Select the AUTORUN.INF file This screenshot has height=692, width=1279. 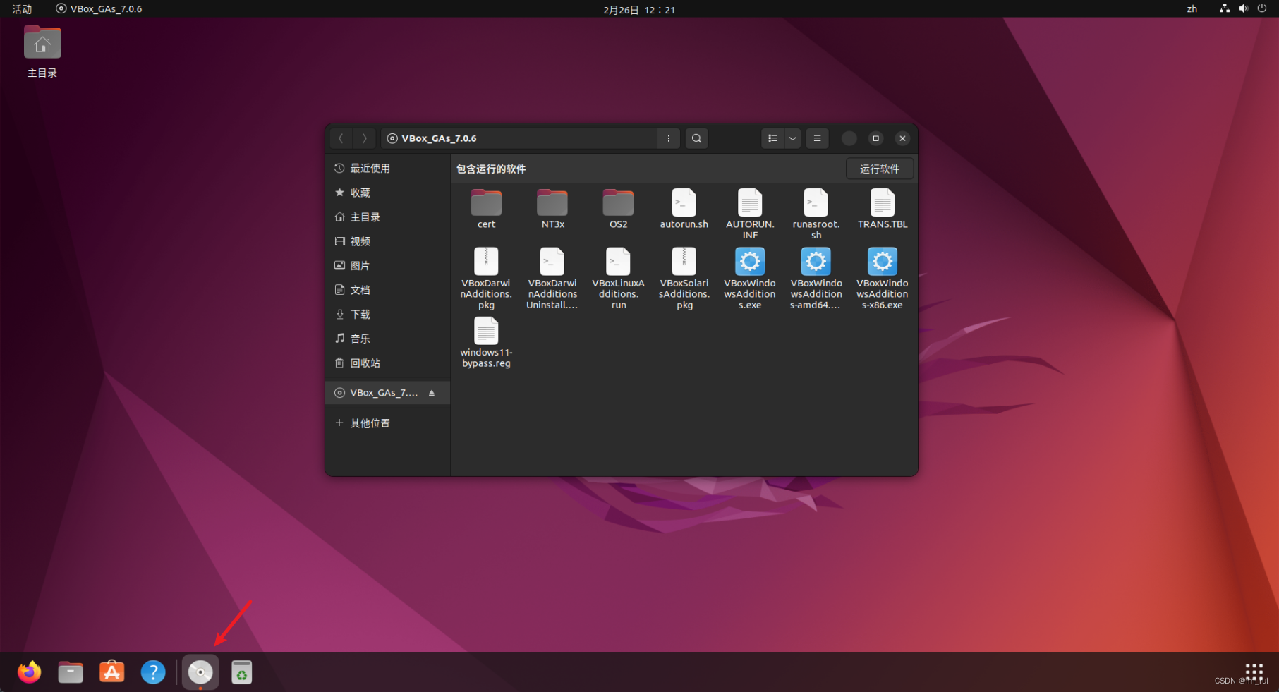point(750,213)
